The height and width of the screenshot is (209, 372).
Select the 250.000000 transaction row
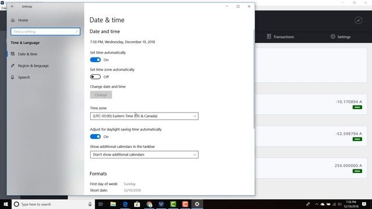[x=311, y=168]
